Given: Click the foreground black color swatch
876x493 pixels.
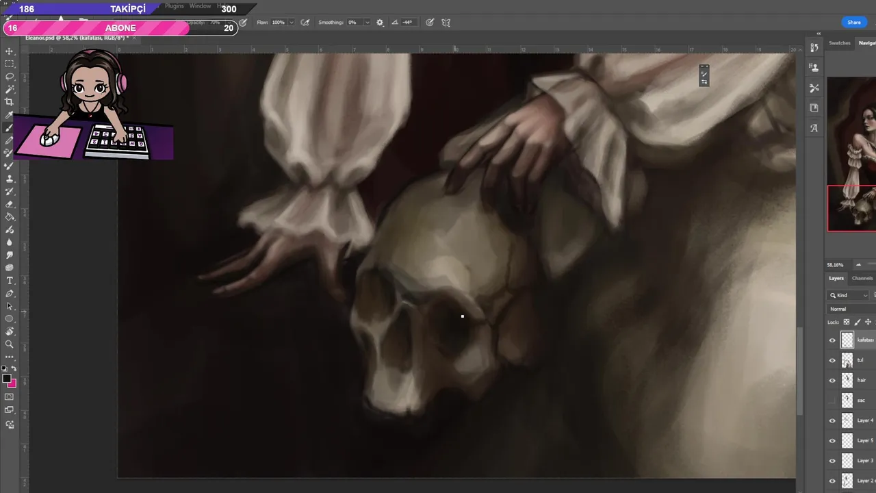Looking at the screenshot, I should (6, 378).
